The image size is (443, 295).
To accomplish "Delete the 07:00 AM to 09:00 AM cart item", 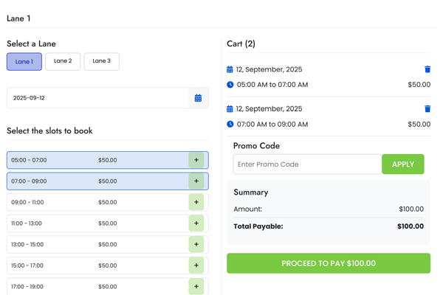I will 427,108.
